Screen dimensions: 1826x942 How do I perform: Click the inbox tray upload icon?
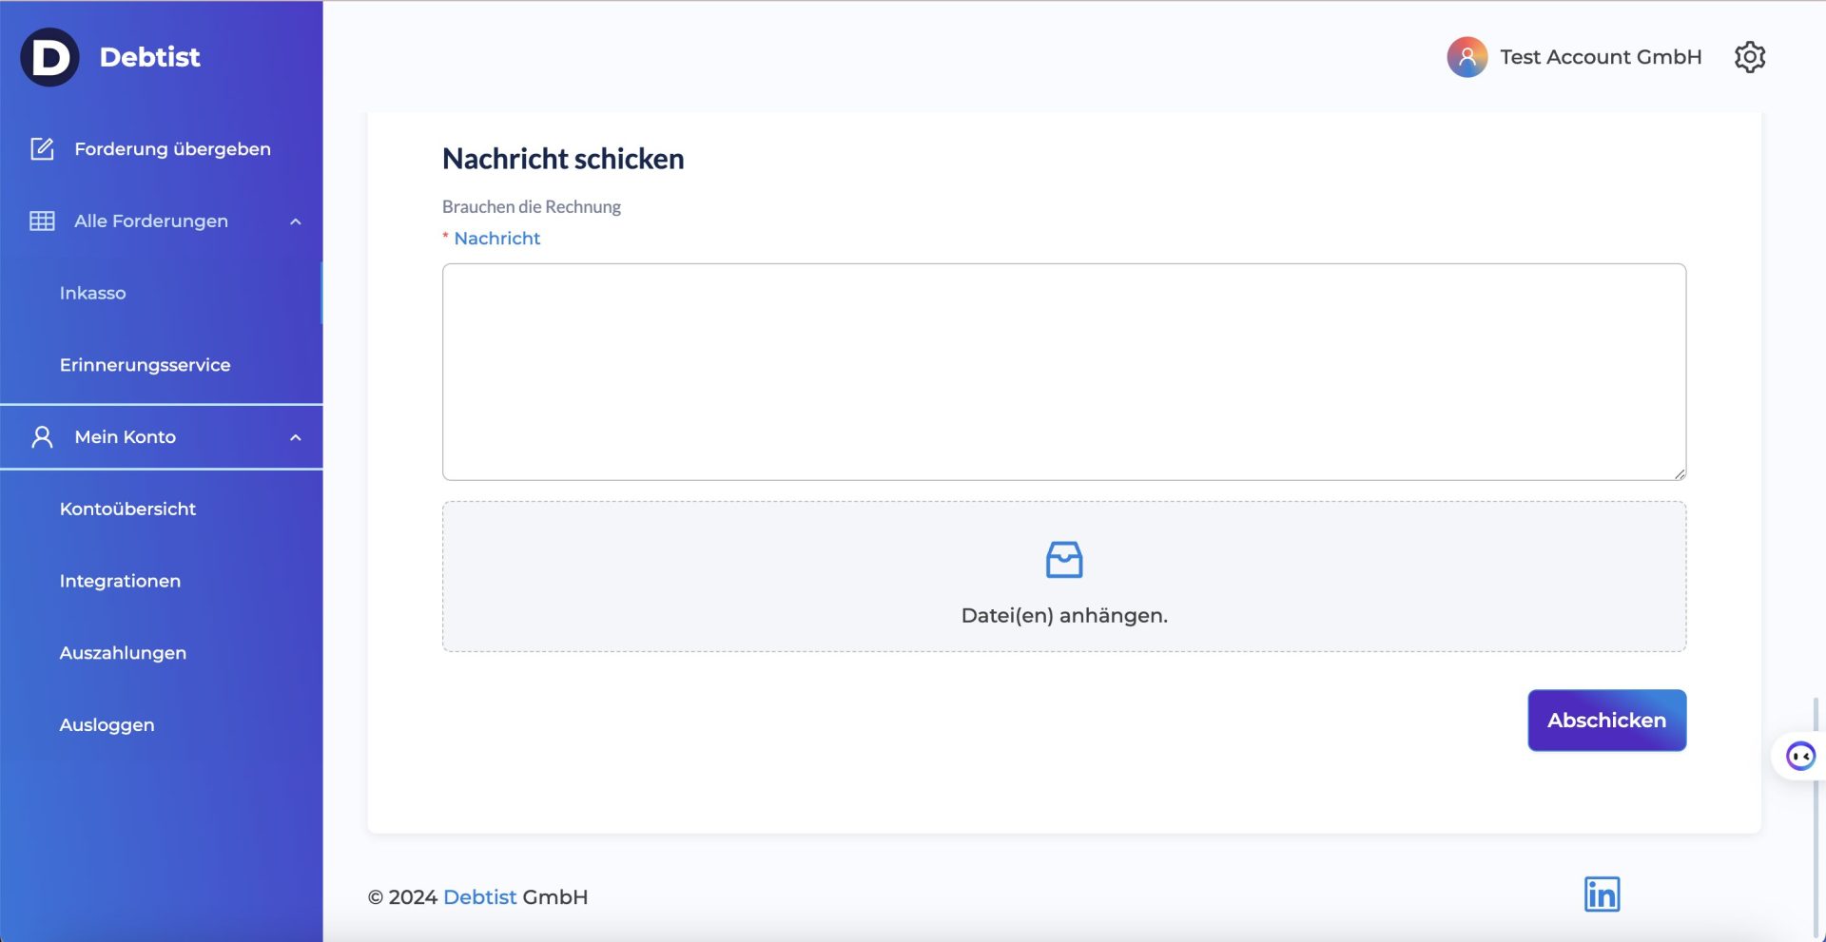pos(1063,560)
